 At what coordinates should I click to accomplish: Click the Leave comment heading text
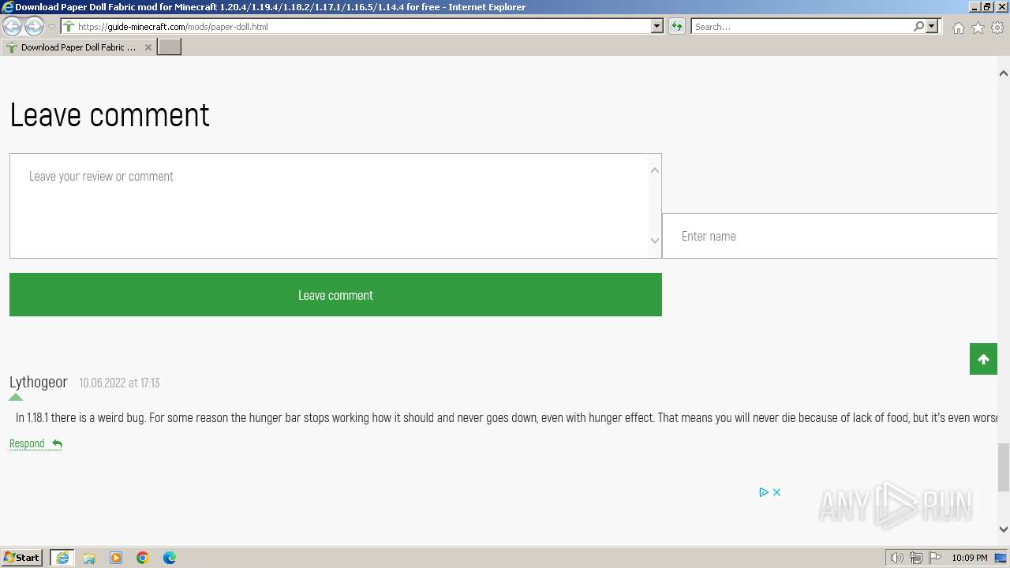point(110,115)
